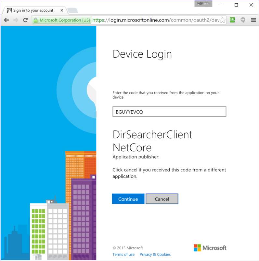Close the 'Sign in to your account' tab
The width and height of the screenshot is (259, 261).
62,10
